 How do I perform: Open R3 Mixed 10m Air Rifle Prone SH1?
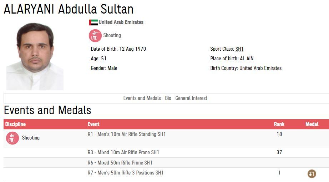123,152
